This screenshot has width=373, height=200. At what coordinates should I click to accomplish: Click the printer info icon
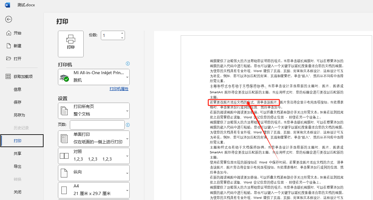[127, 64]
